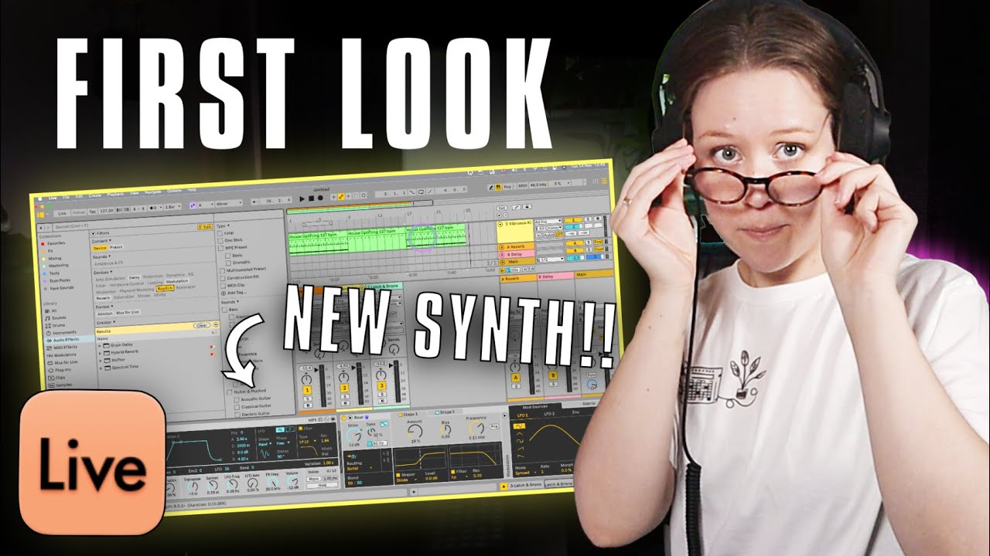Select the Drum Packs collection
Viewport: 990px width, 556px height.
60,280
